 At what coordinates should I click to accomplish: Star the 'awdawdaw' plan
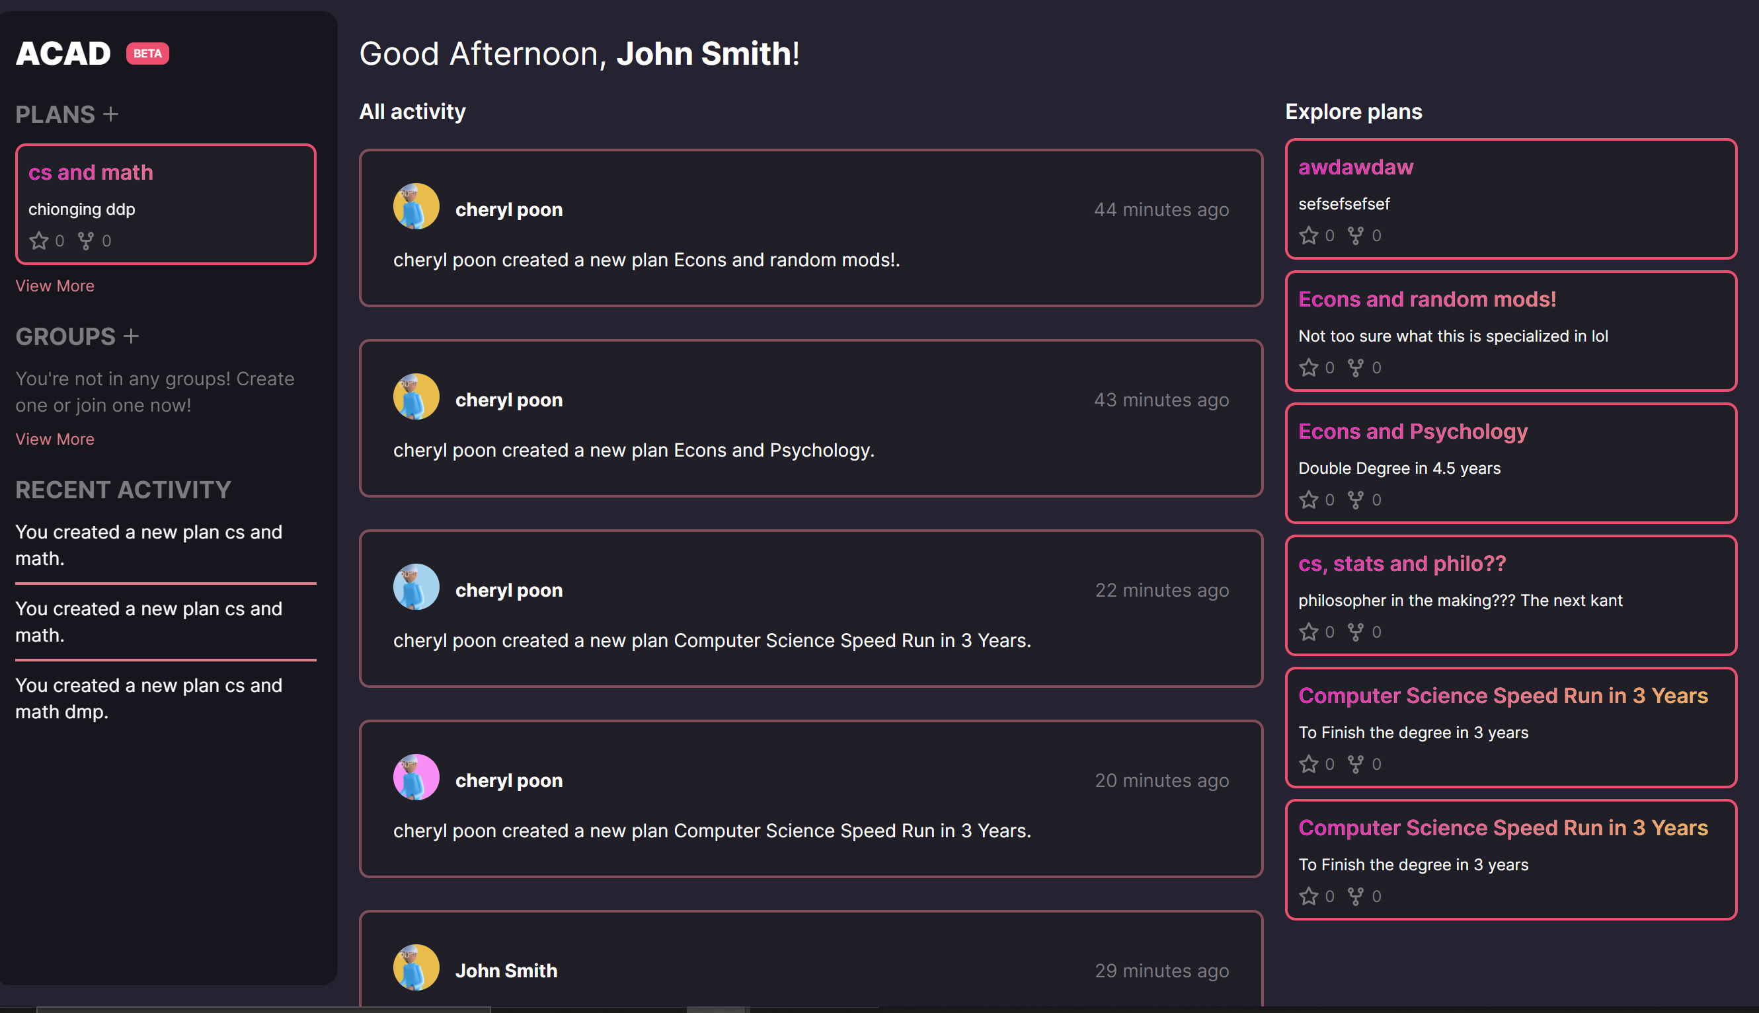click(1308, 236)
